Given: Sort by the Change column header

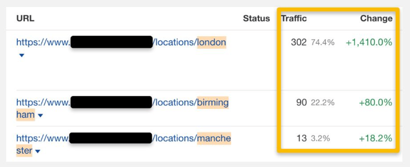Looking at the screenshot, I should (376, 19).
